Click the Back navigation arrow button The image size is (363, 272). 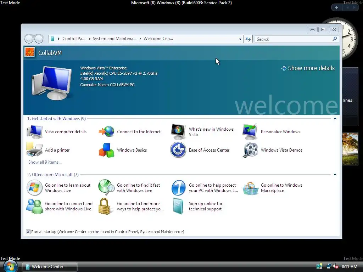pyautogui.click(x=29, y=39)
